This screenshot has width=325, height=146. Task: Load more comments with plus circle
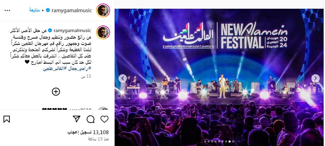(56, 92)
